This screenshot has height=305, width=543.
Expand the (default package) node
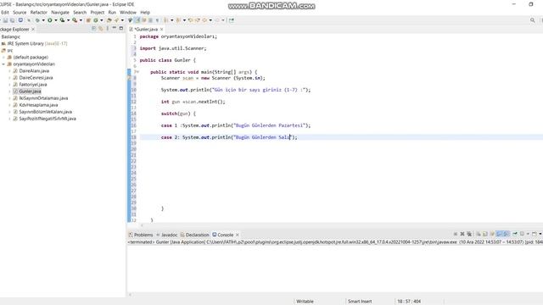[3, 58]
